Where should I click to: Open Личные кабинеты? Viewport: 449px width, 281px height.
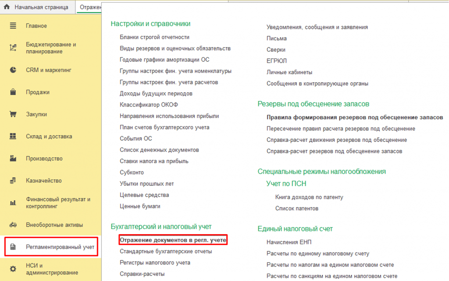coord(289,72)
